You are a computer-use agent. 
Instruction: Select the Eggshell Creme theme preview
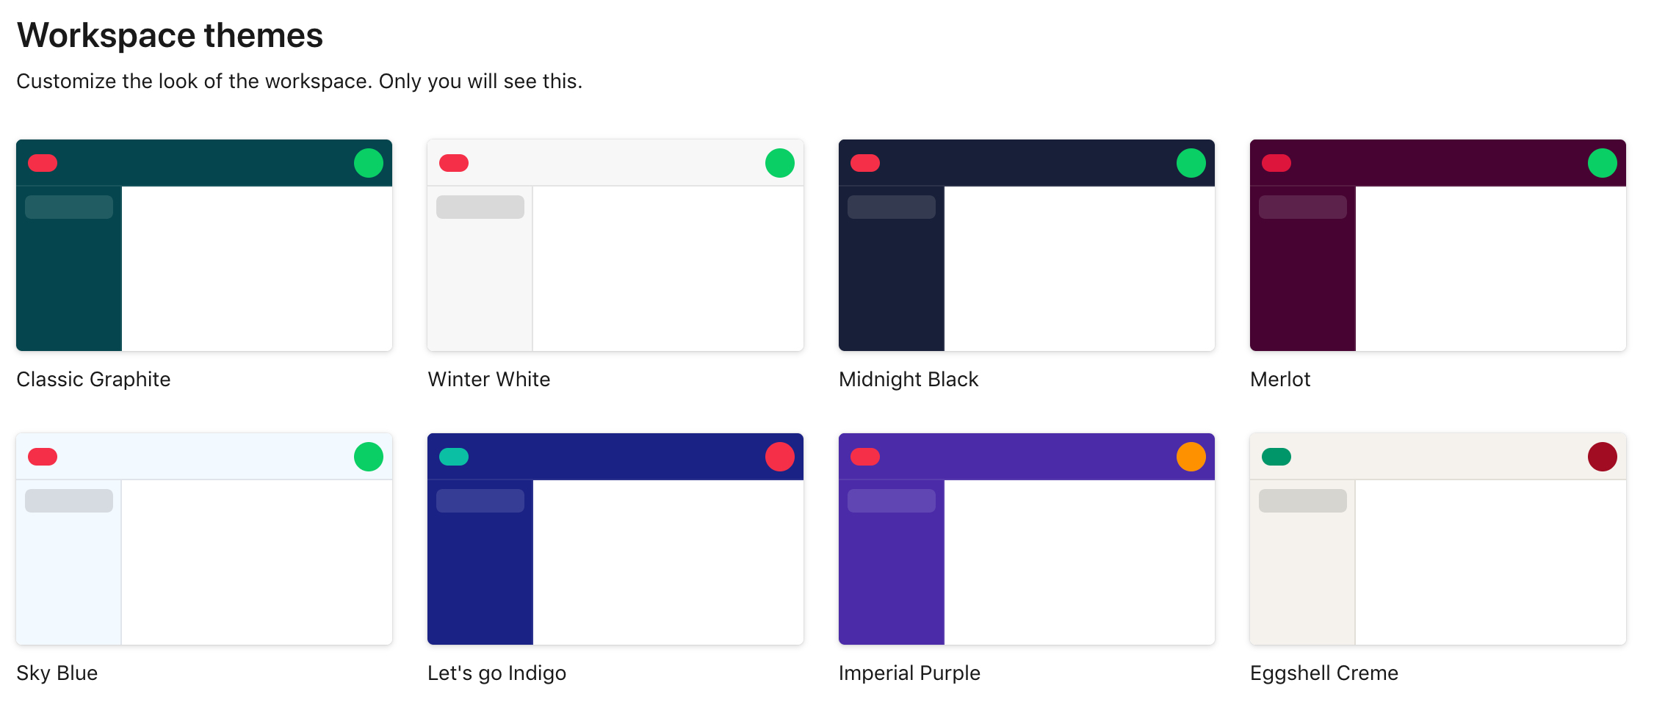(1438, 540)
